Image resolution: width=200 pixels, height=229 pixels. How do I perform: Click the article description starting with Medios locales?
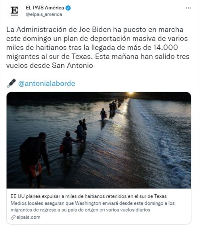93,206
